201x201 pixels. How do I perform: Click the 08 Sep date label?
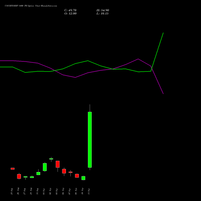pyautogui.click(x=76, y=191)
